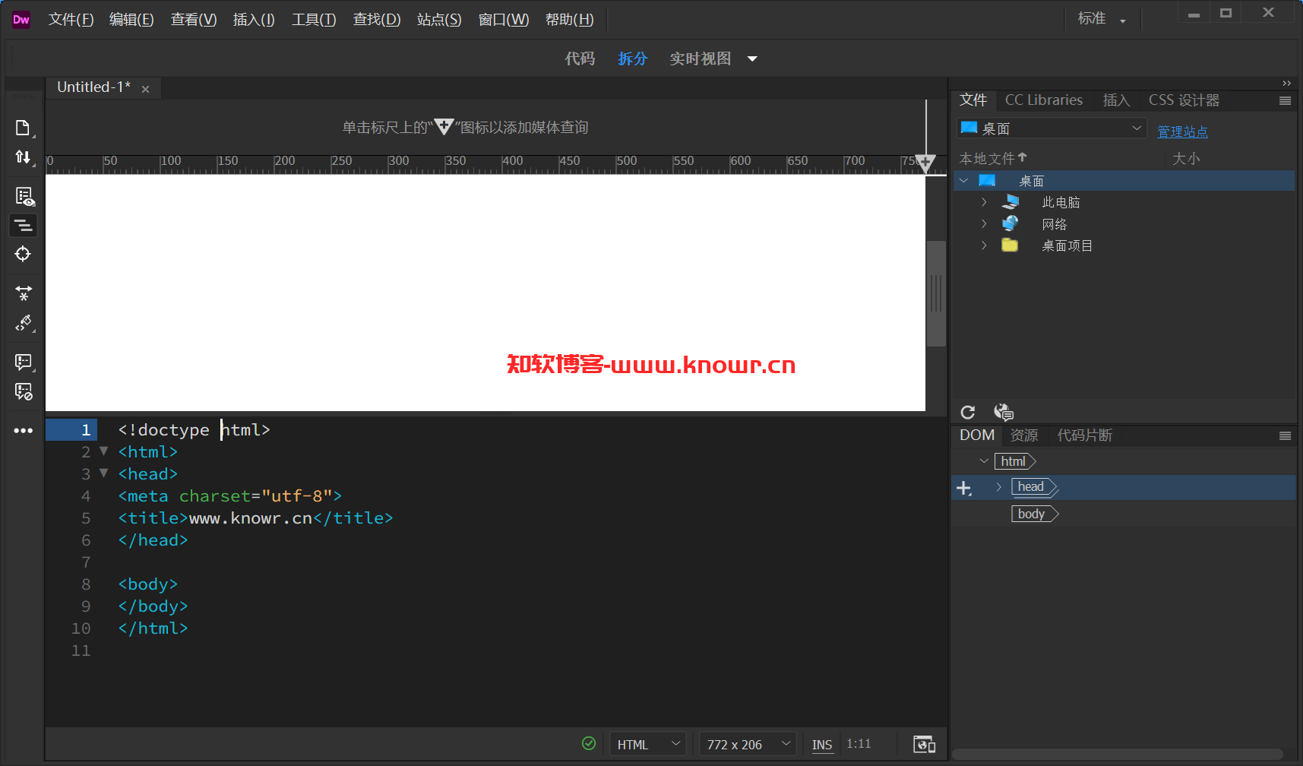Open the 帮助(H) menu
Image resolution: width=1303 pixels, height=766 pixels.
coord(570,20)
